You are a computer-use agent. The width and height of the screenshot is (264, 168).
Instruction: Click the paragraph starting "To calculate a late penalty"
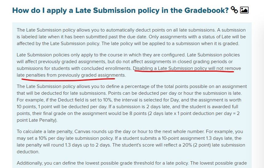[131, 142]
